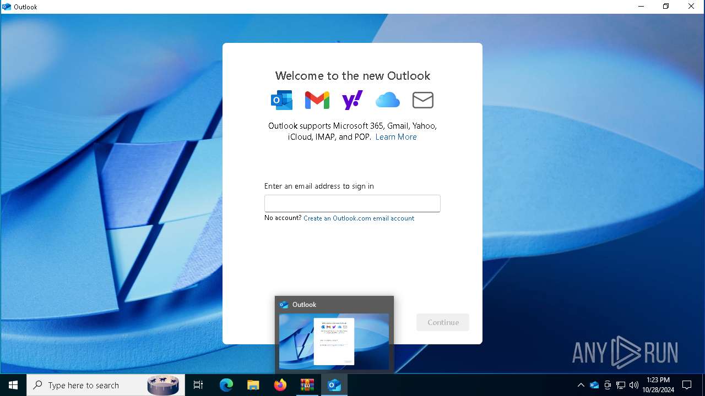Open the volume control tray icon
This screenshot has height=396, width=705.
click(x=634, y=385)
